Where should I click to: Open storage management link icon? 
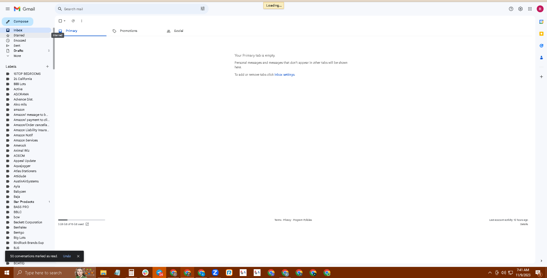pyautogui.click(x=87, y=224)
